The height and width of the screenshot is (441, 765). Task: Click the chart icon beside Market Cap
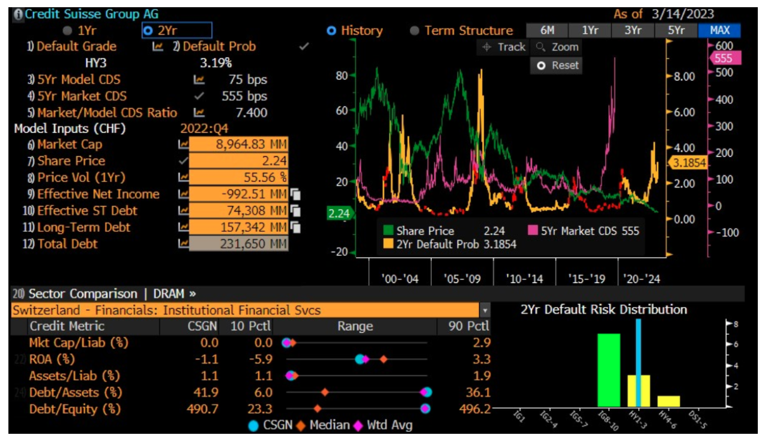[x=183, y=145]
